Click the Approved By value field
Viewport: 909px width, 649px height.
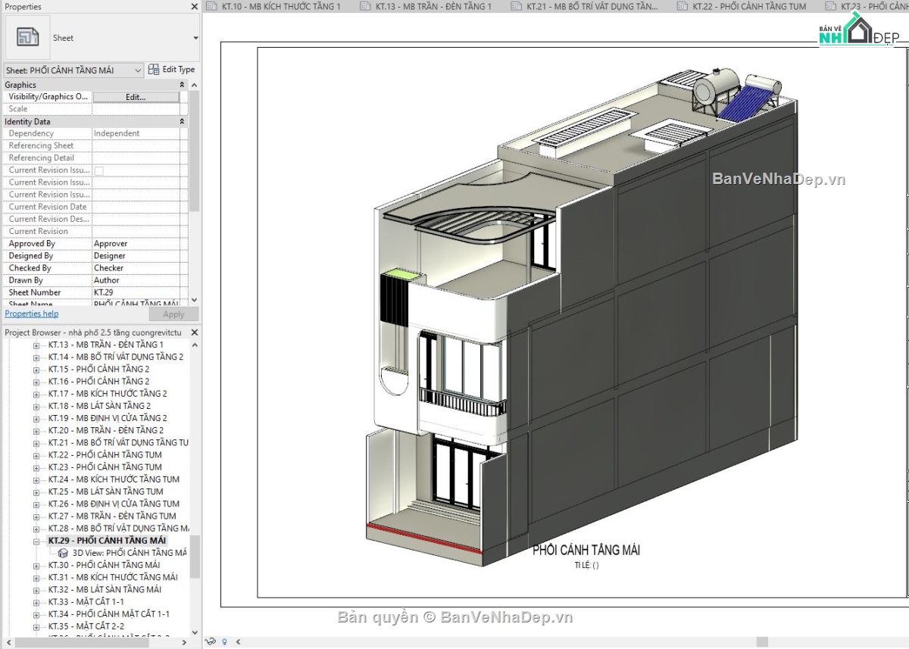coord(136,243)
